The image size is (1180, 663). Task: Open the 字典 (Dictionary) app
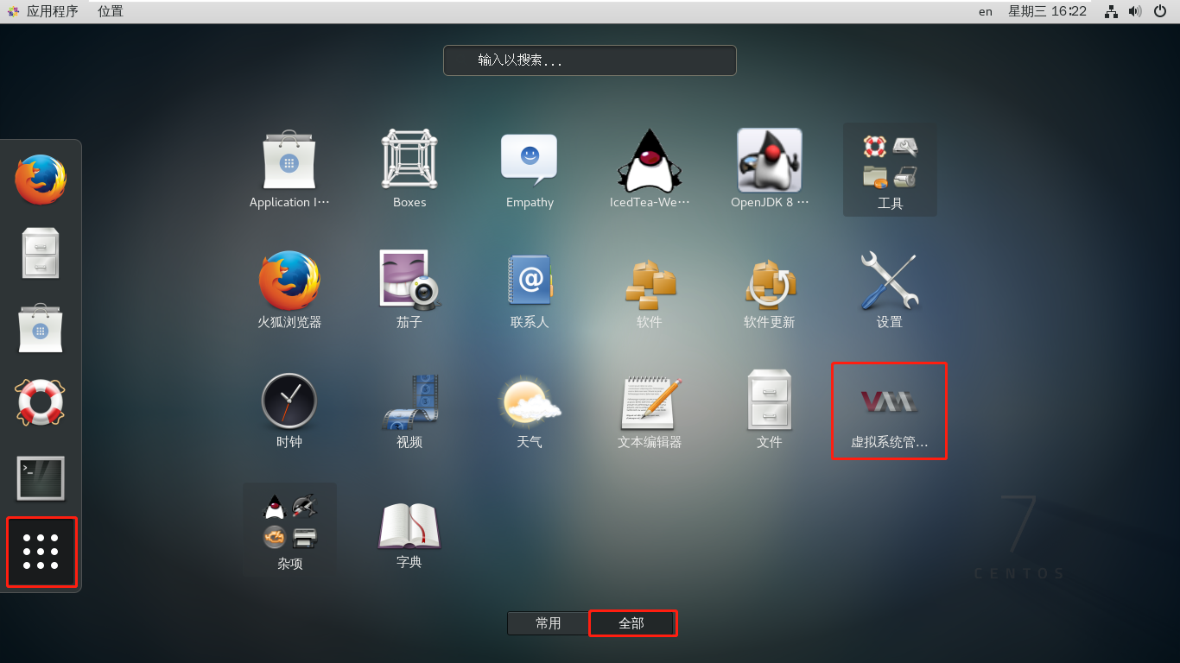(409, 529)
